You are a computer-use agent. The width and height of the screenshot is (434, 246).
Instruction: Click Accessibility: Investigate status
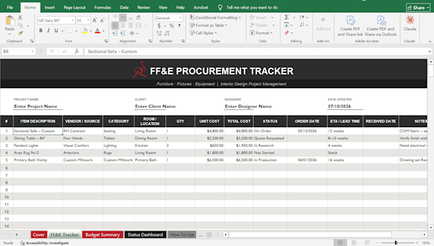tap(45, 243)
